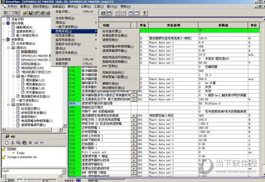Screen dimensions: 265x182
Task: Open the 操作(O) menu
Action: (x=73, y=7)
